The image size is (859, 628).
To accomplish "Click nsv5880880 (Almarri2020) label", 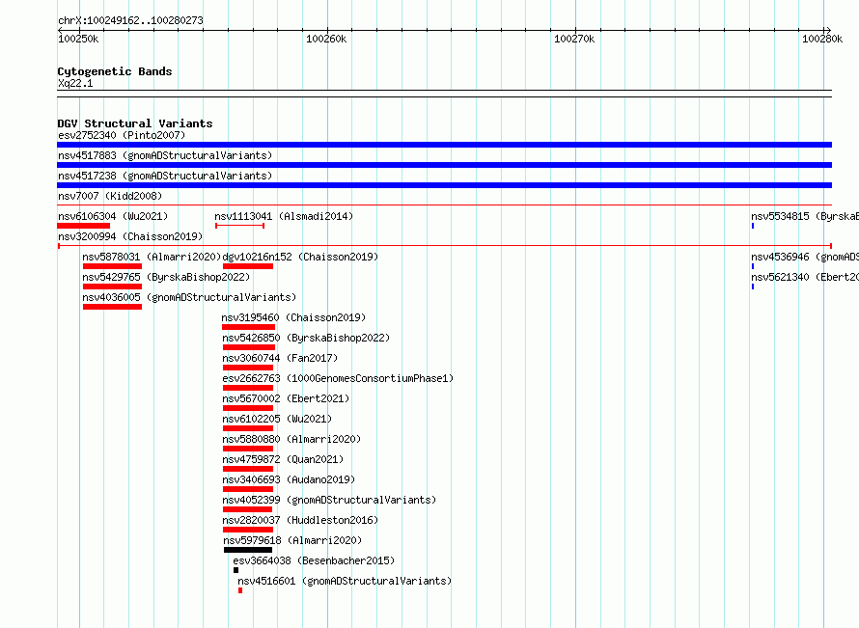I will [x=291, y=439].
